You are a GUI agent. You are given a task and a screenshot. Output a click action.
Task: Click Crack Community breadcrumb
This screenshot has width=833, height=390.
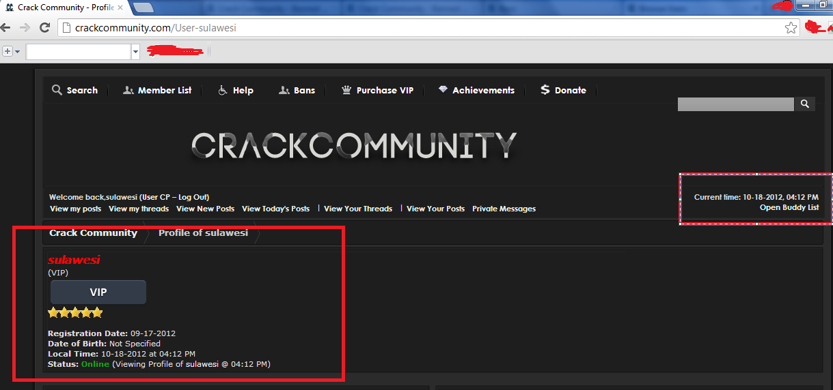[x=93, y=232]
